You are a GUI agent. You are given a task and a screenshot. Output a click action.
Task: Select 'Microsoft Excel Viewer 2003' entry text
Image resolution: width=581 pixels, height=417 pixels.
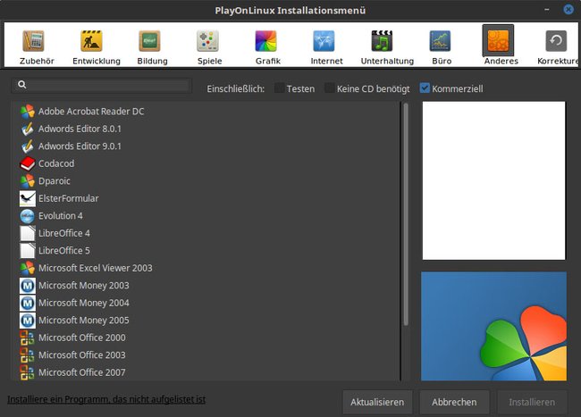click(96, 268)
